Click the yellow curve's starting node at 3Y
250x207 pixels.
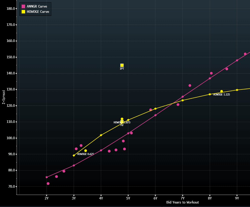pyautogui.click(x=74, y=156)
